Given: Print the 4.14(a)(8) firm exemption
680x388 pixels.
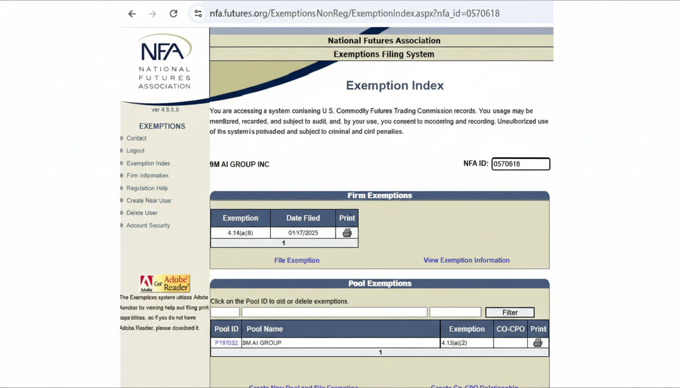Looking at the screenshot, I should click(x=347, y=233).
